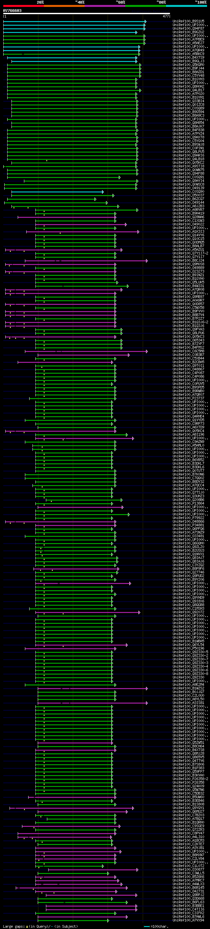Open hit UniRef100_B9S1U5

[x=188, y=21]
